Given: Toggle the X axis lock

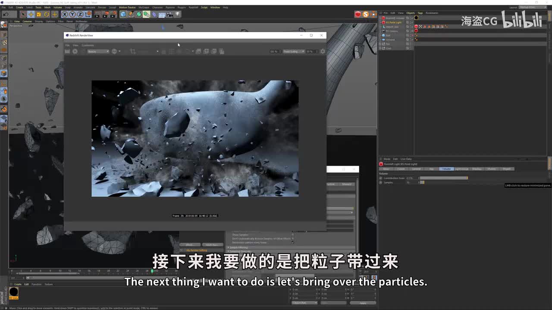Looking at the screenshot, I should click(65, 14).
